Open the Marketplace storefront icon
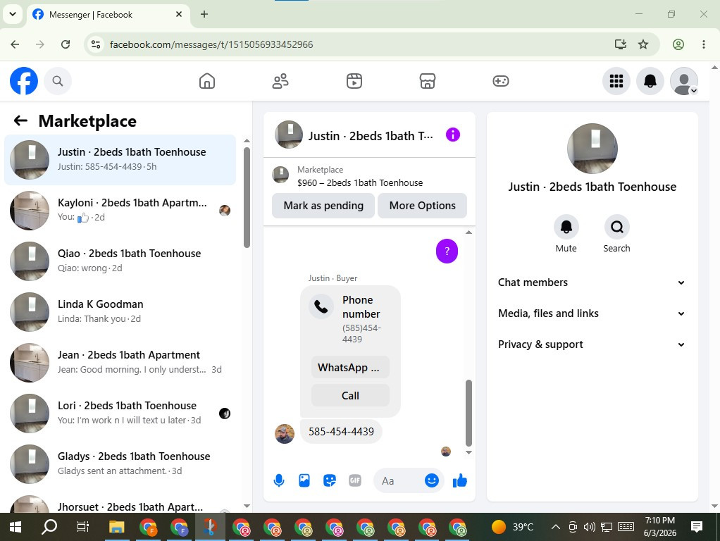Viewport: 720px width, 541px height. pyautogui.click(x=428, y=81)
